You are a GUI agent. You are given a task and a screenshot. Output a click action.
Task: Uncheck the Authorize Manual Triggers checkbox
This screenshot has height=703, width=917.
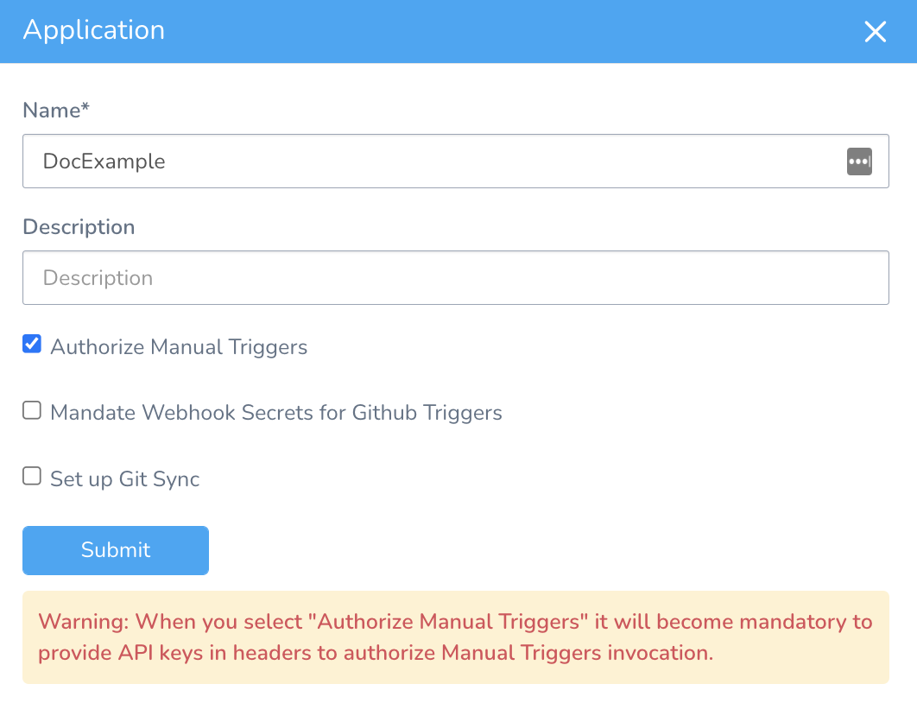point(32,344)
